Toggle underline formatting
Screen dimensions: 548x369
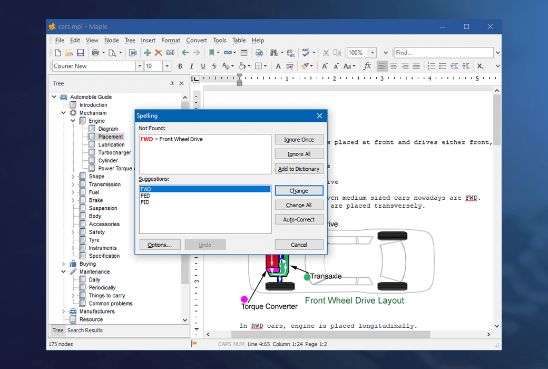203,66
